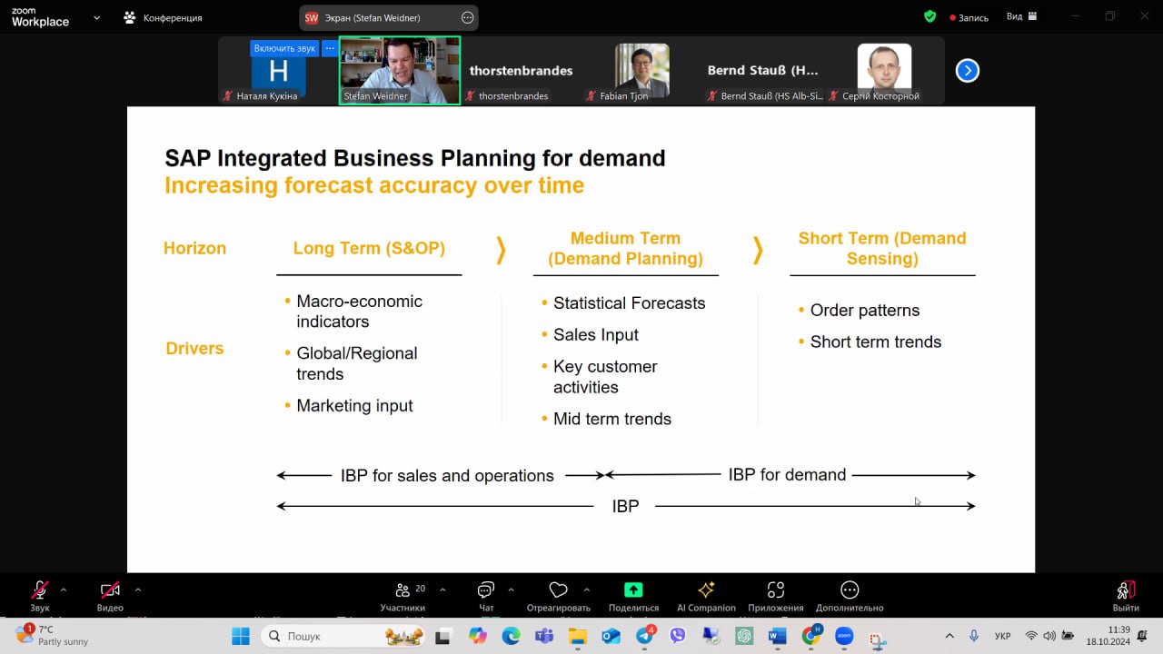Screen dimensions: 1163x654
Task: Click the Запись recording indicator
Action: (x=969, y=17)
